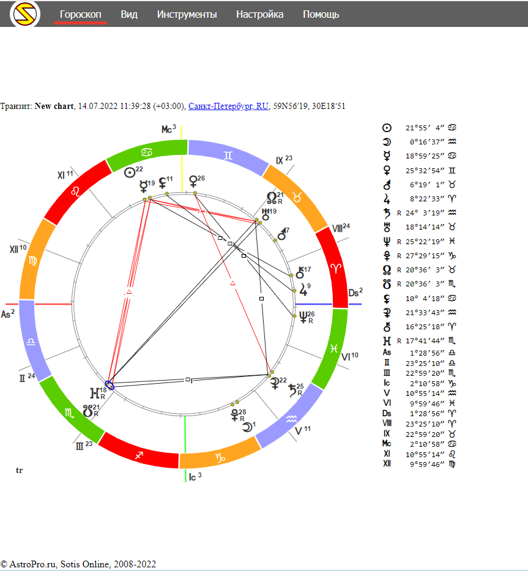Click the Pluto symbol in positions table

386,255
